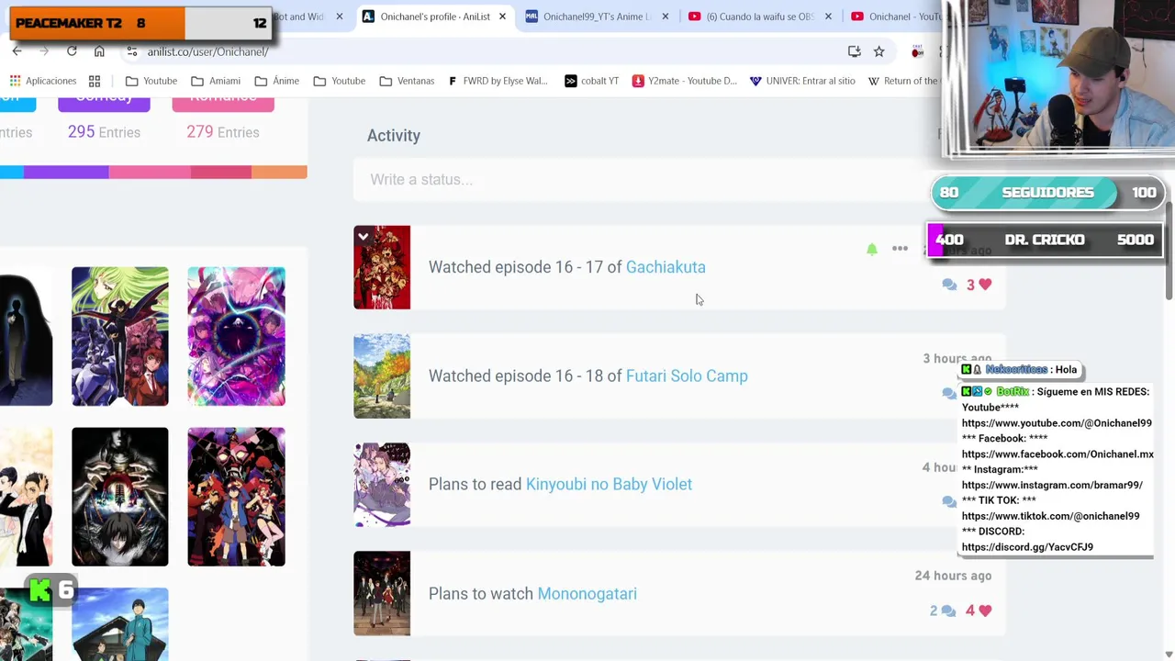The height and width of the screenshot is (661, 1175).
Task: Open the Ventanas bookmarks folder
Action: tap(407, 81)
